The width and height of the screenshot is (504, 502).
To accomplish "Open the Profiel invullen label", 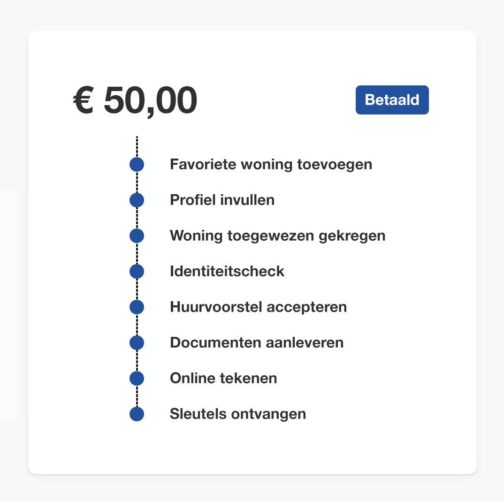I will click(x=222, y=200).
